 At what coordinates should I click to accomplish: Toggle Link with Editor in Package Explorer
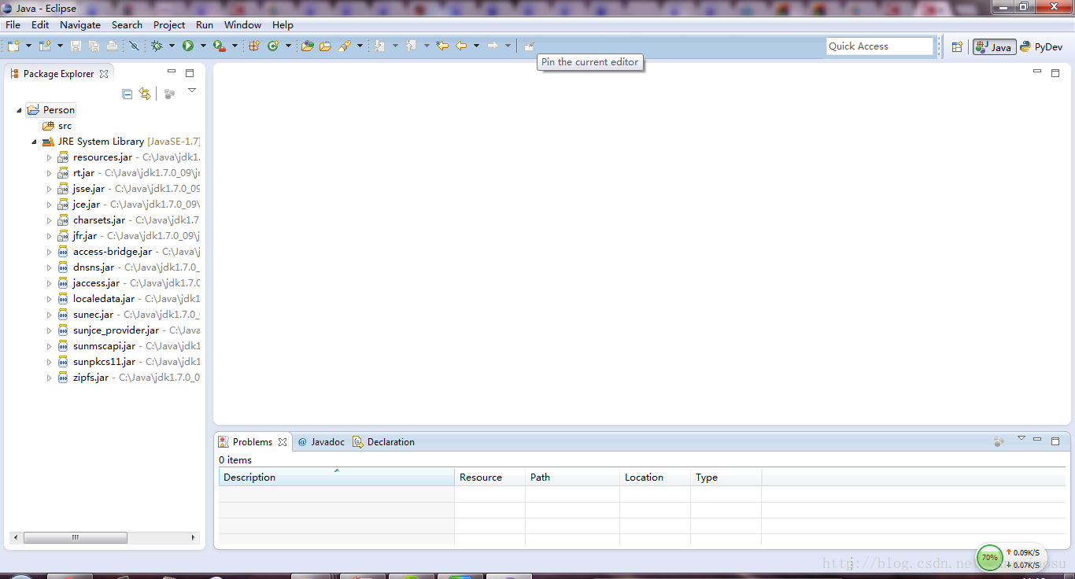(145, 94)
